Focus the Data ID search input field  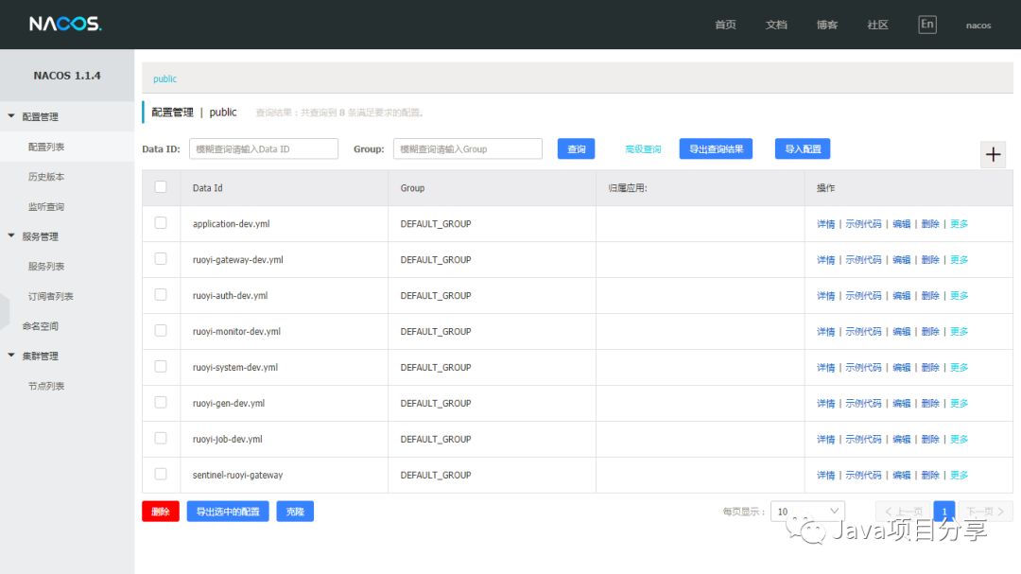pyautogui.click(x=264, y=148)
